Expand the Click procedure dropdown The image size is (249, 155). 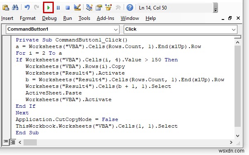[x=233, y=29]
